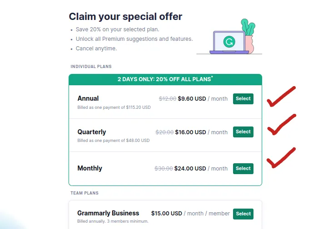This screenshot has width=333, height=229.
Task: Click the red checkmark beside Annual
Action: click(x=281, y=97)
